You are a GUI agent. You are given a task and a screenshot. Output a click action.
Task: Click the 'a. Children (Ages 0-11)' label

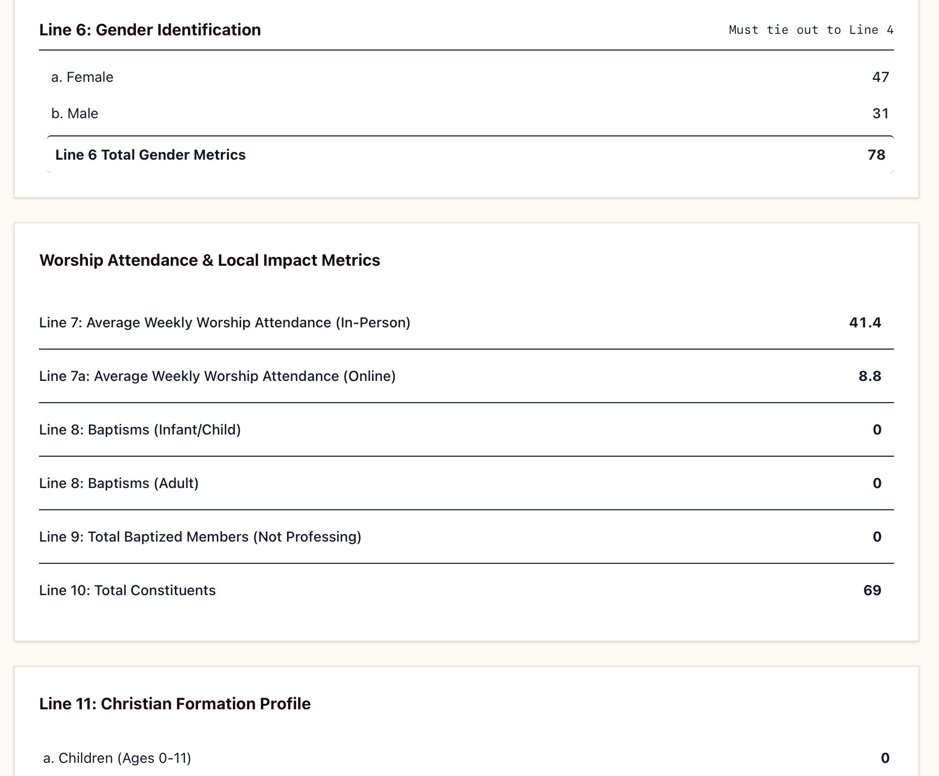pyautogui.click(x=117, y=758)
